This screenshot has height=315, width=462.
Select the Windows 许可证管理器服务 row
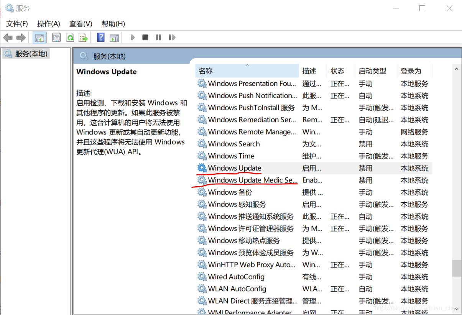click(314, 228)
